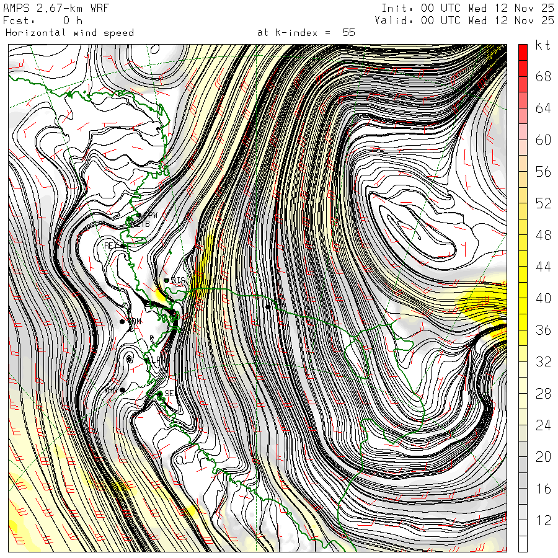The height and width of the screenshot is (558, 558).
Task: Click the Fcst 0 h forecast label
Action: (x=42, y=20)
